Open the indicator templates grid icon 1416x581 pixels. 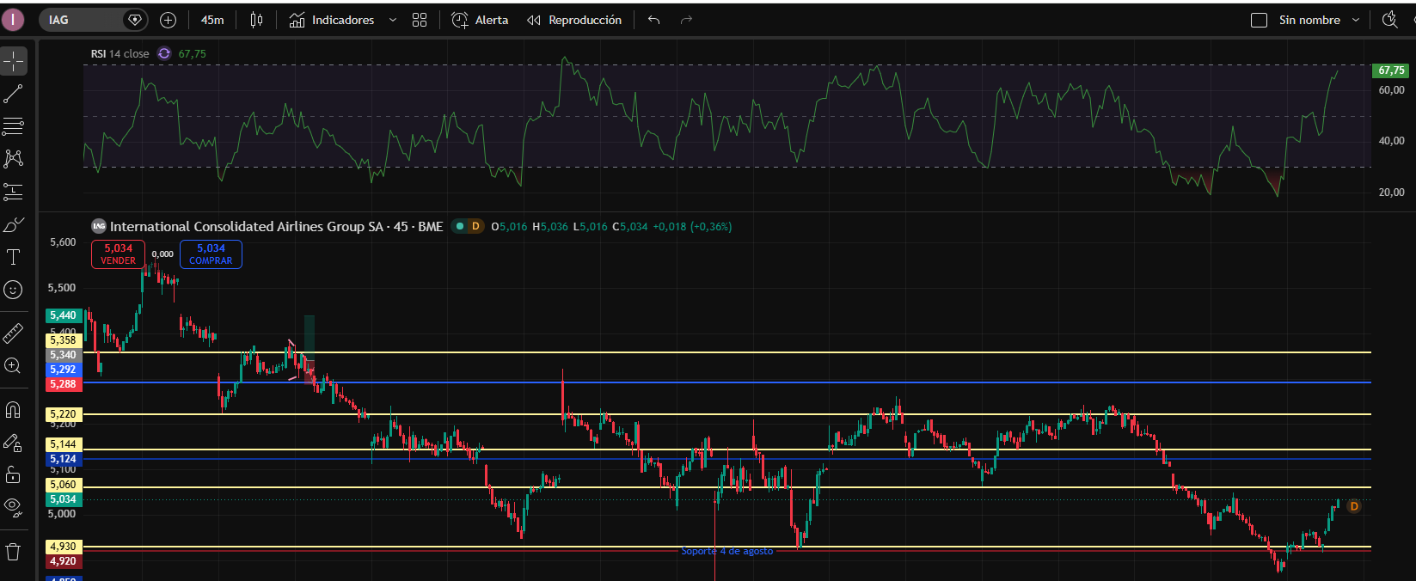click(x=420, y=20)
